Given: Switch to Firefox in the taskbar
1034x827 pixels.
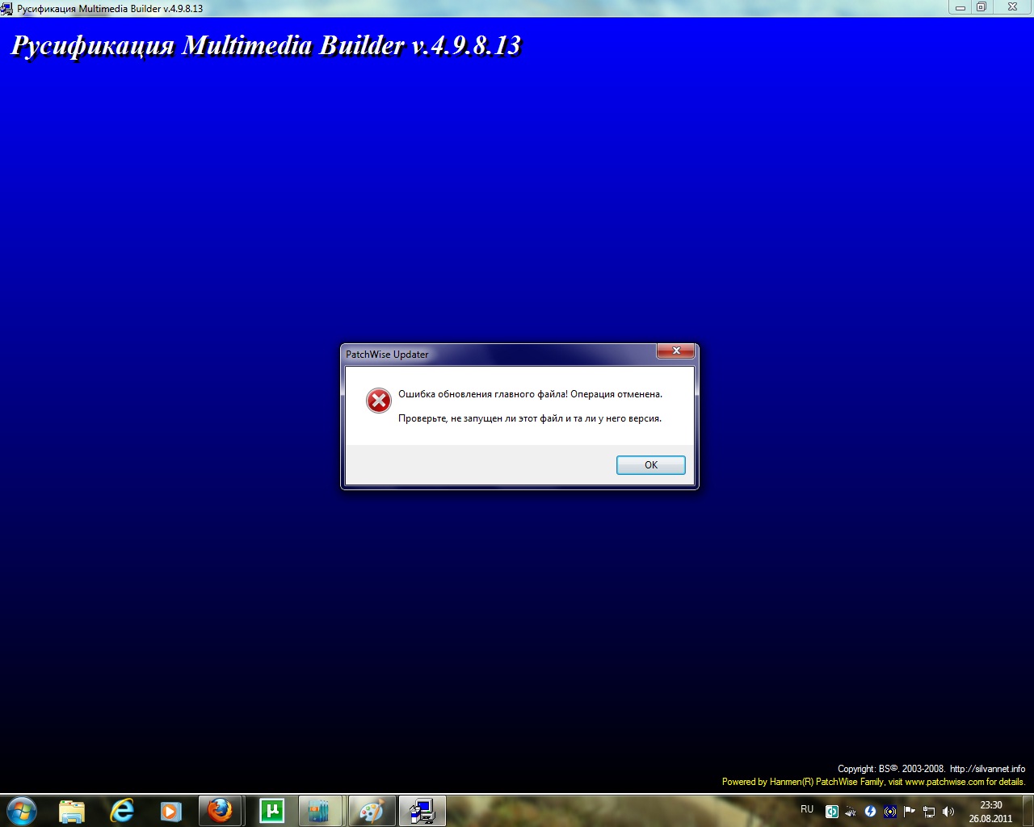Looking at the screenshot, I should pyautogui.click(x=220, y=811).
